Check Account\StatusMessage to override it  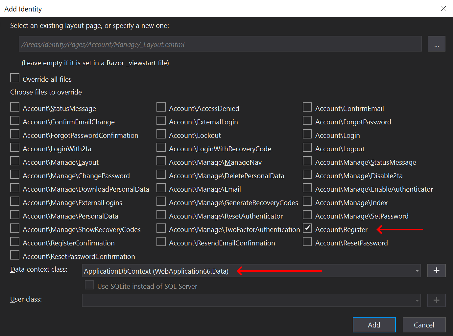tap(15, 107)
